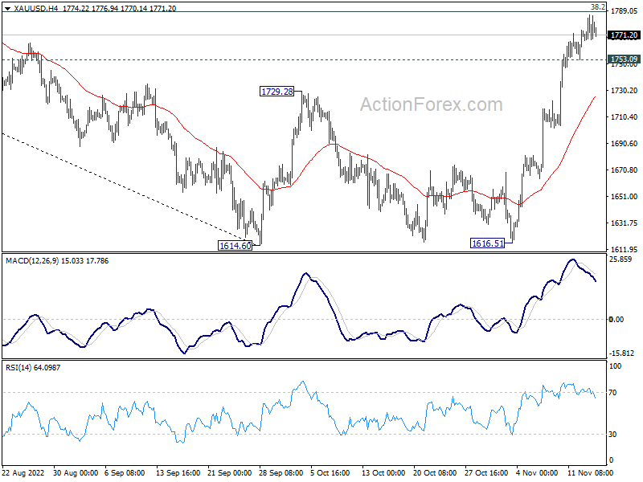
Task: Select the 38.2 Fibonacci level label
Action: (598, 6)
